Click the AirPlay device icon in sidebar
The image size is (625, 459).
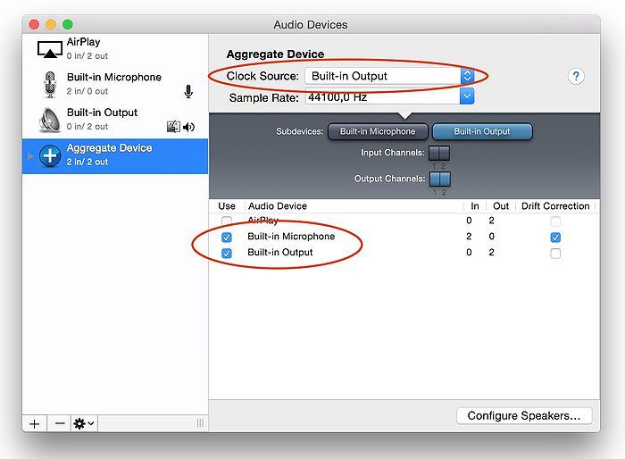pyautogui.click(x=49, y=48)
